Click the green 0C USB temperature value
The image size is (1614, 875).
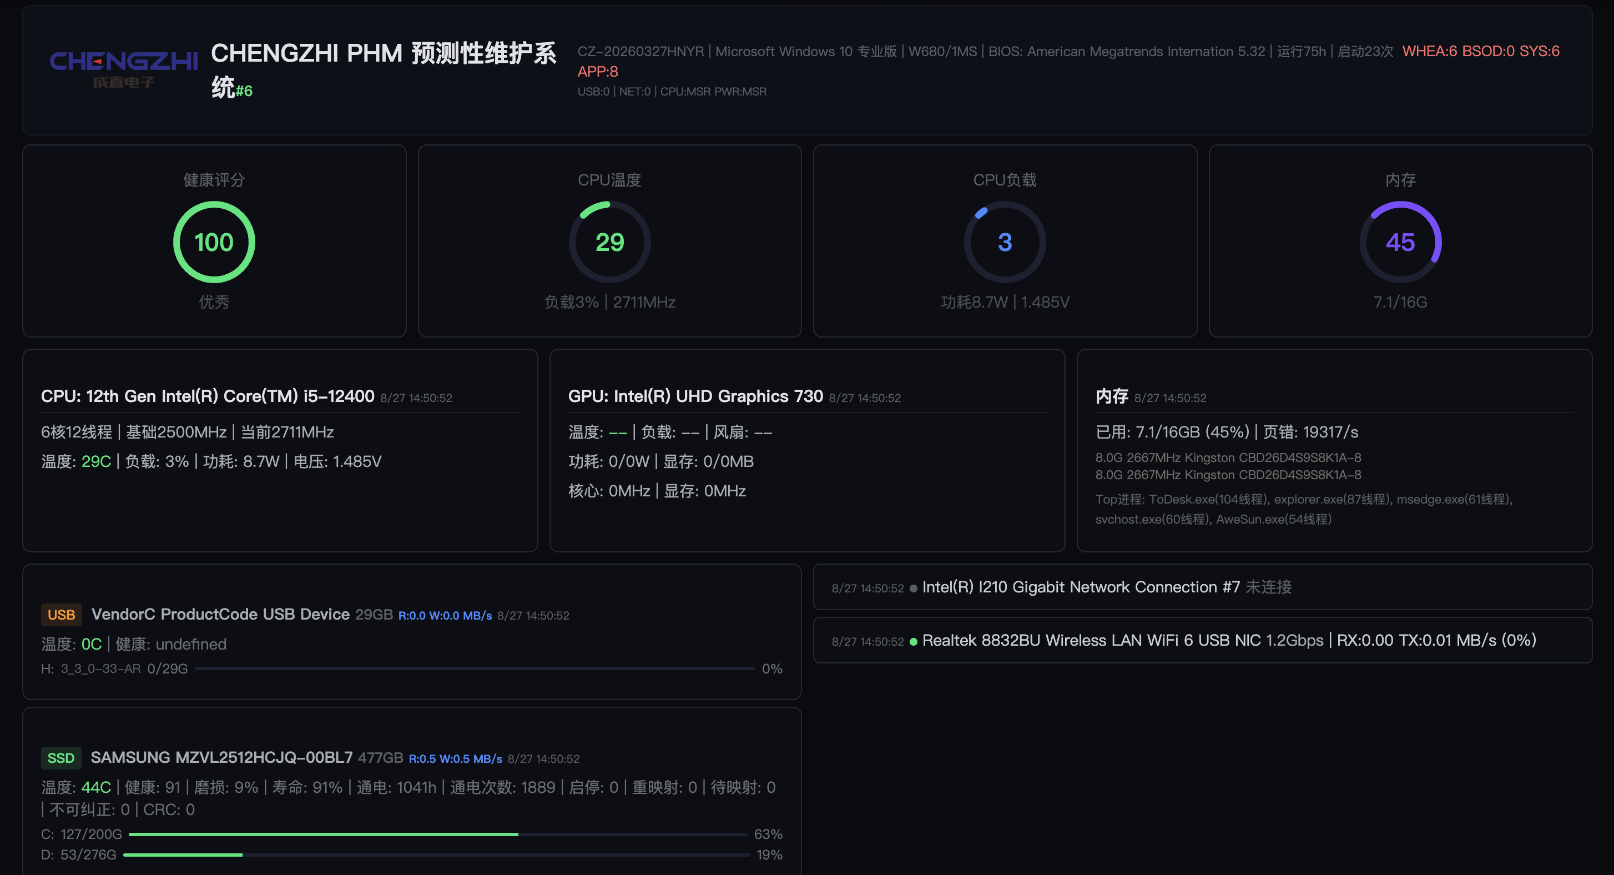point(92,645)
